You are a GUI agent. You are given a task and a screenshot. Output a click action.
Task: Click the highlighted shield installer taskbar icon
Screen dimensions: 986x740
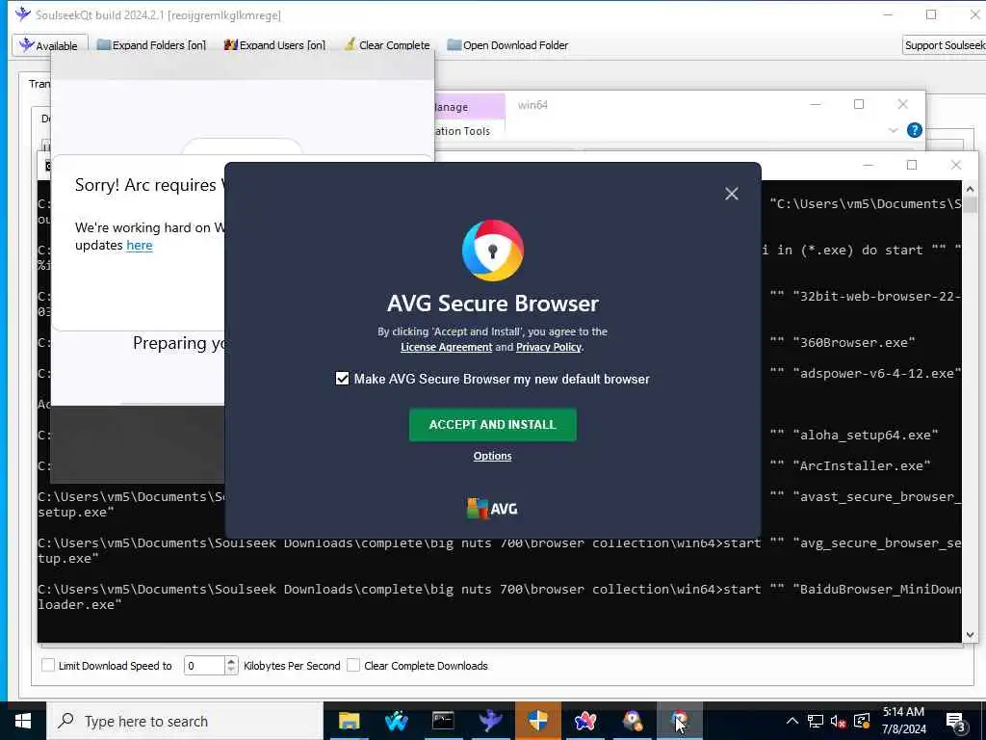[537, 721]
